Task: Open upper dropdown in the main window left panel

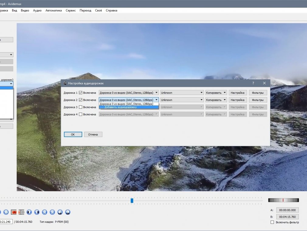Action: coord(6,55)
